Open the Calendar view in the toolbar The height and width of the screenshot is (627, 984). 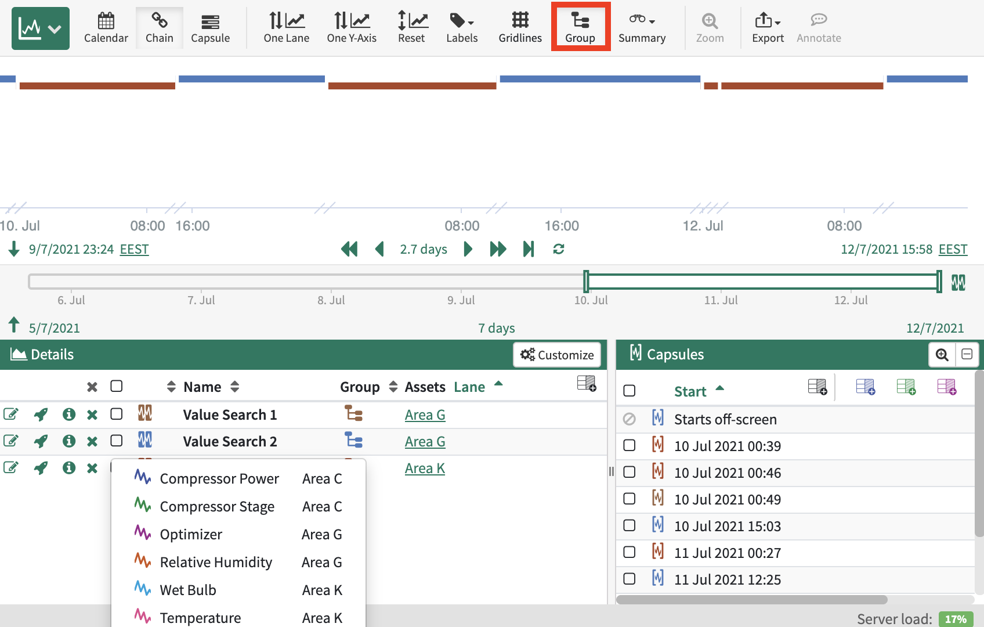pos(106,28)
